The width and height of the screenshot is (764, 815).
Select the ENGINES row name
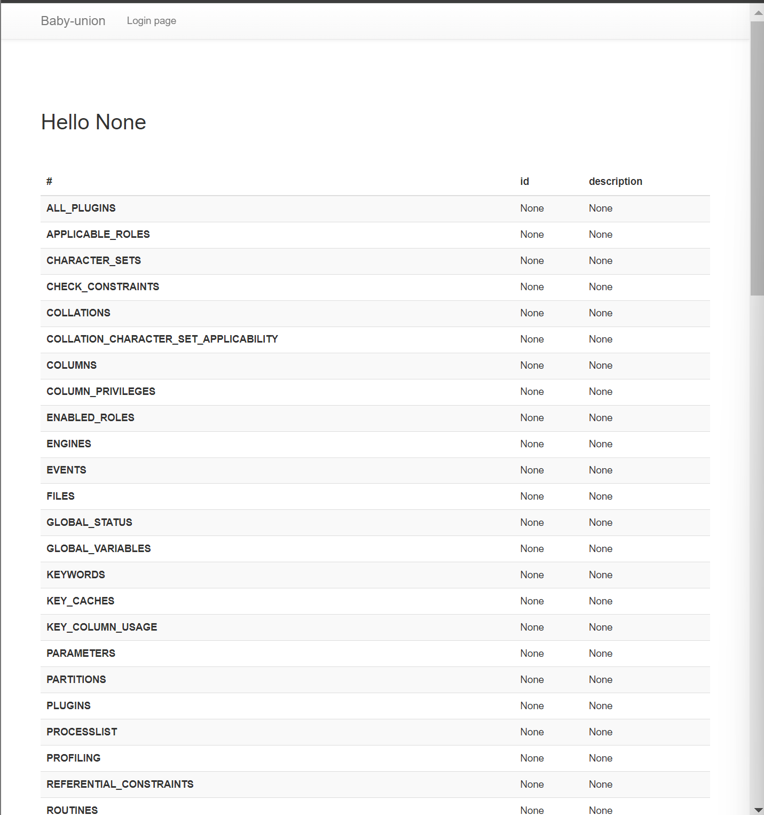pos(69,444)
